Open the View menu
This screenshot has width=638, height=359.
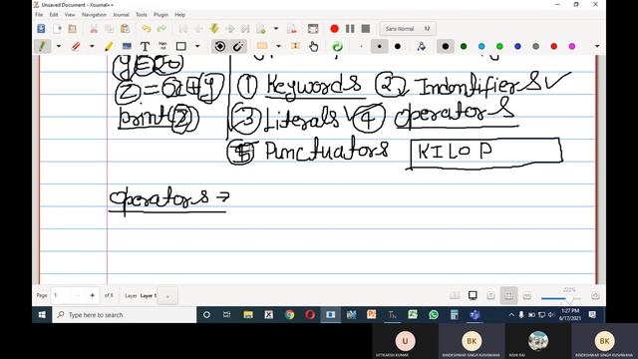click(x=70, y=15)
